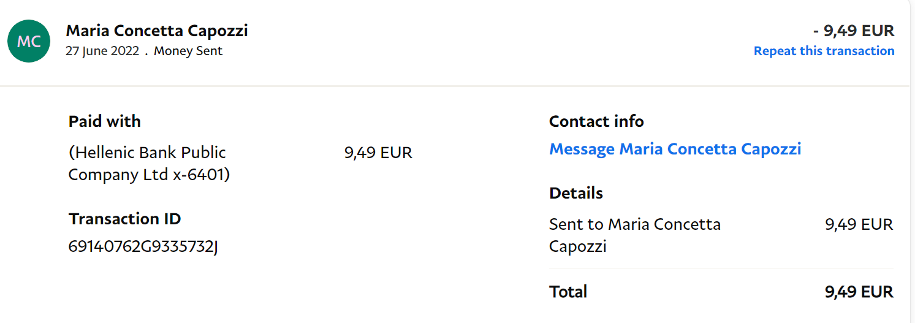Repeat this transaction
This screenshot has height=323, width=915.
point(824,51)
